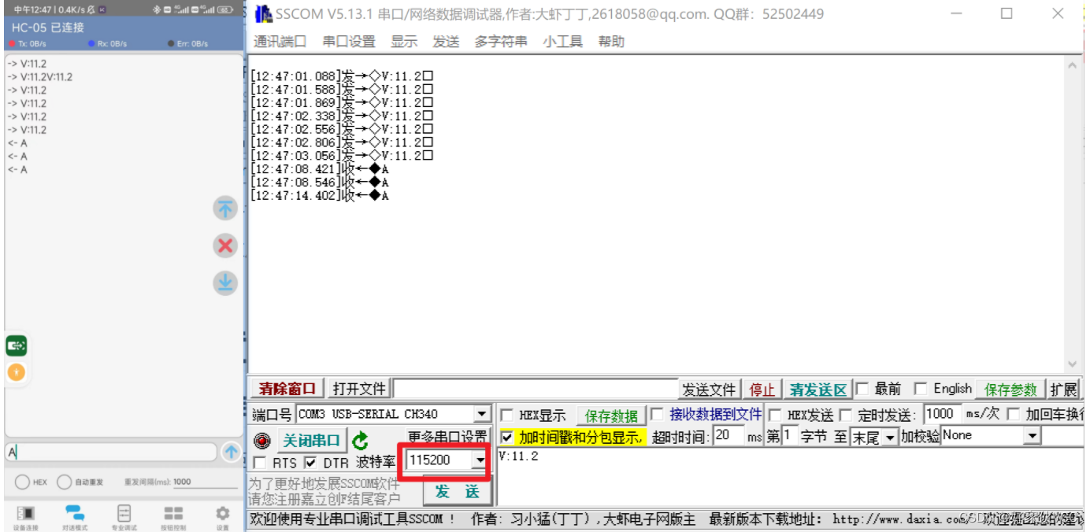Click the 发送文件 button
The width and height of the screenshot is (1090, 532).
[709, 390]
